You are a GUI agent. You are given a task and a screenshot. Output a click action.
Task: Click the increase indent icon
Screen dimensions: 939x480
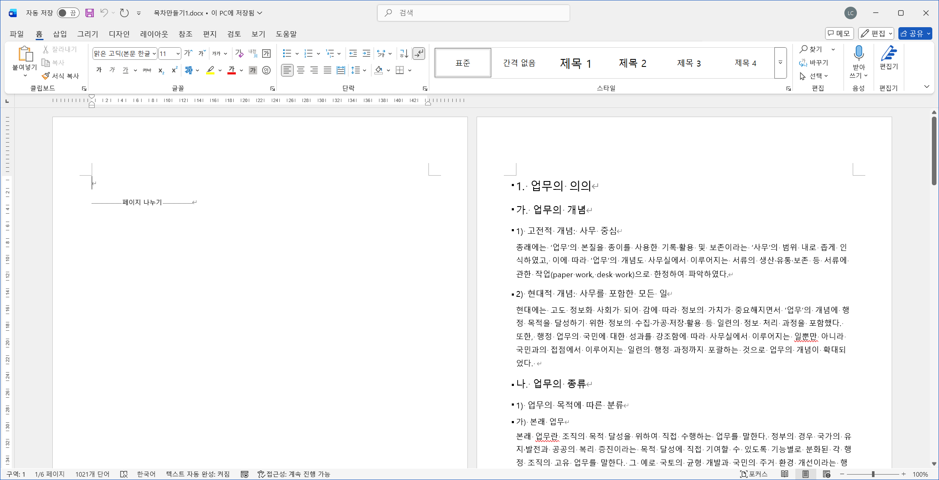366,54
